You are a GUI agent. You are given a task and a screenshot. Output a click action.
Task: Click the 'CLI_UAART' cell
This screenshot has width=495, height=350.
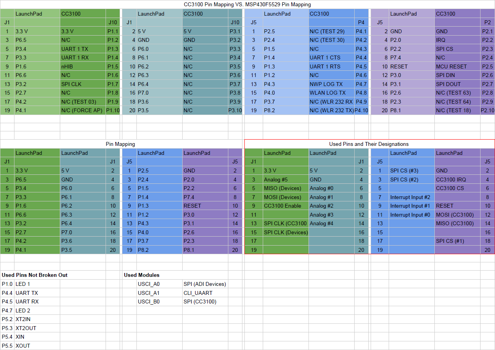(x=205, y=293)
